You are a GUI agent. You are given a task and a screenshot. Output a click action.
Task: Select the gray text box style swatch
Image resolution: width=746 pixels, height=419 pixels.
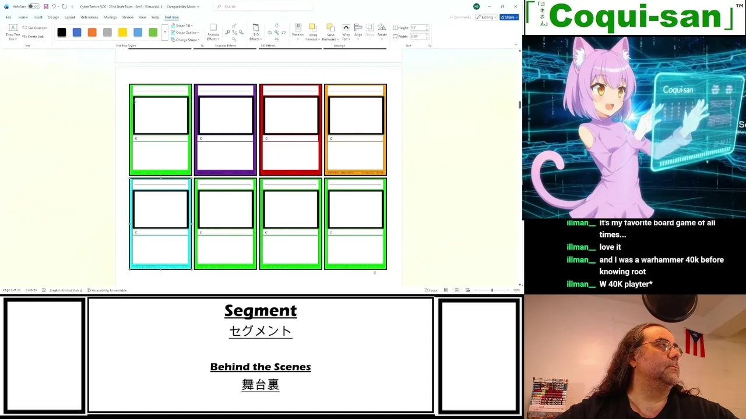click(x=107, y=33)
